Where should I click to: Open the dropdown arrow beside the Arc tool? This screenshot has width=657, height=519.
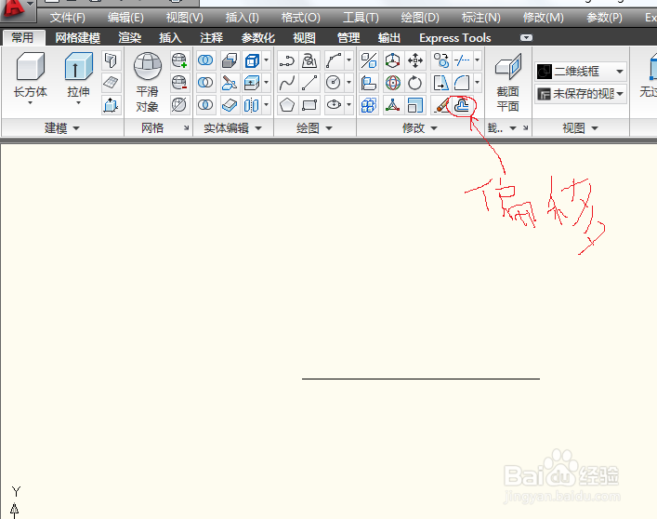pos(348,60)
